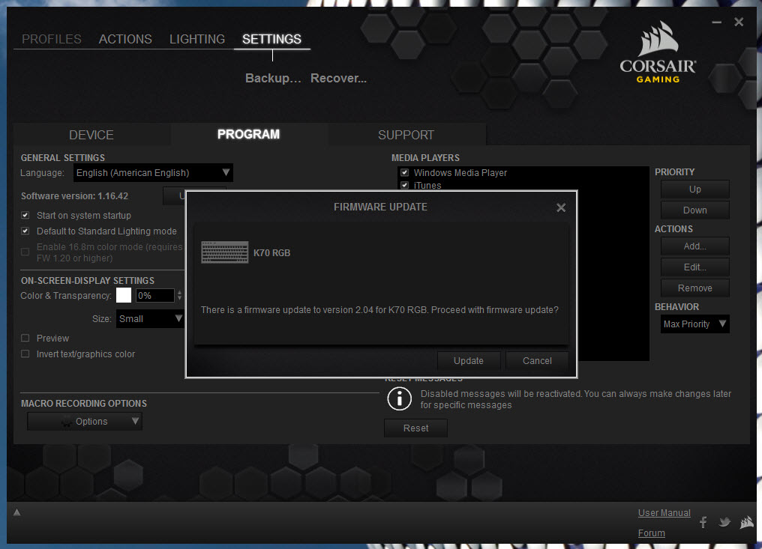Click Update to proceed with firmware
The width and height of the screenshot is (762, 549).
pyautogui.click(x=469, y=361)
